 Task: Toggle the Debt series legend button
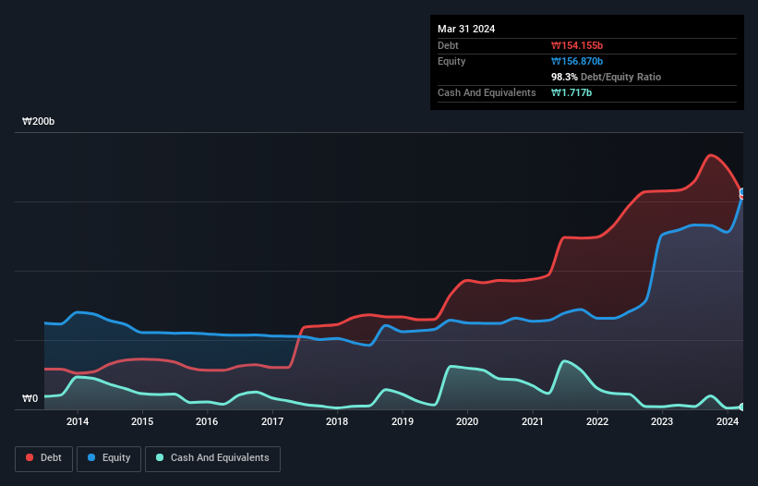[44, 458]
